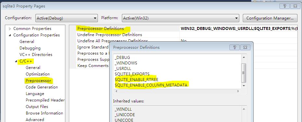The image size is (302, 122).
Task: Collapse the Configuration Properties tree node
Action: pos(10,35)
